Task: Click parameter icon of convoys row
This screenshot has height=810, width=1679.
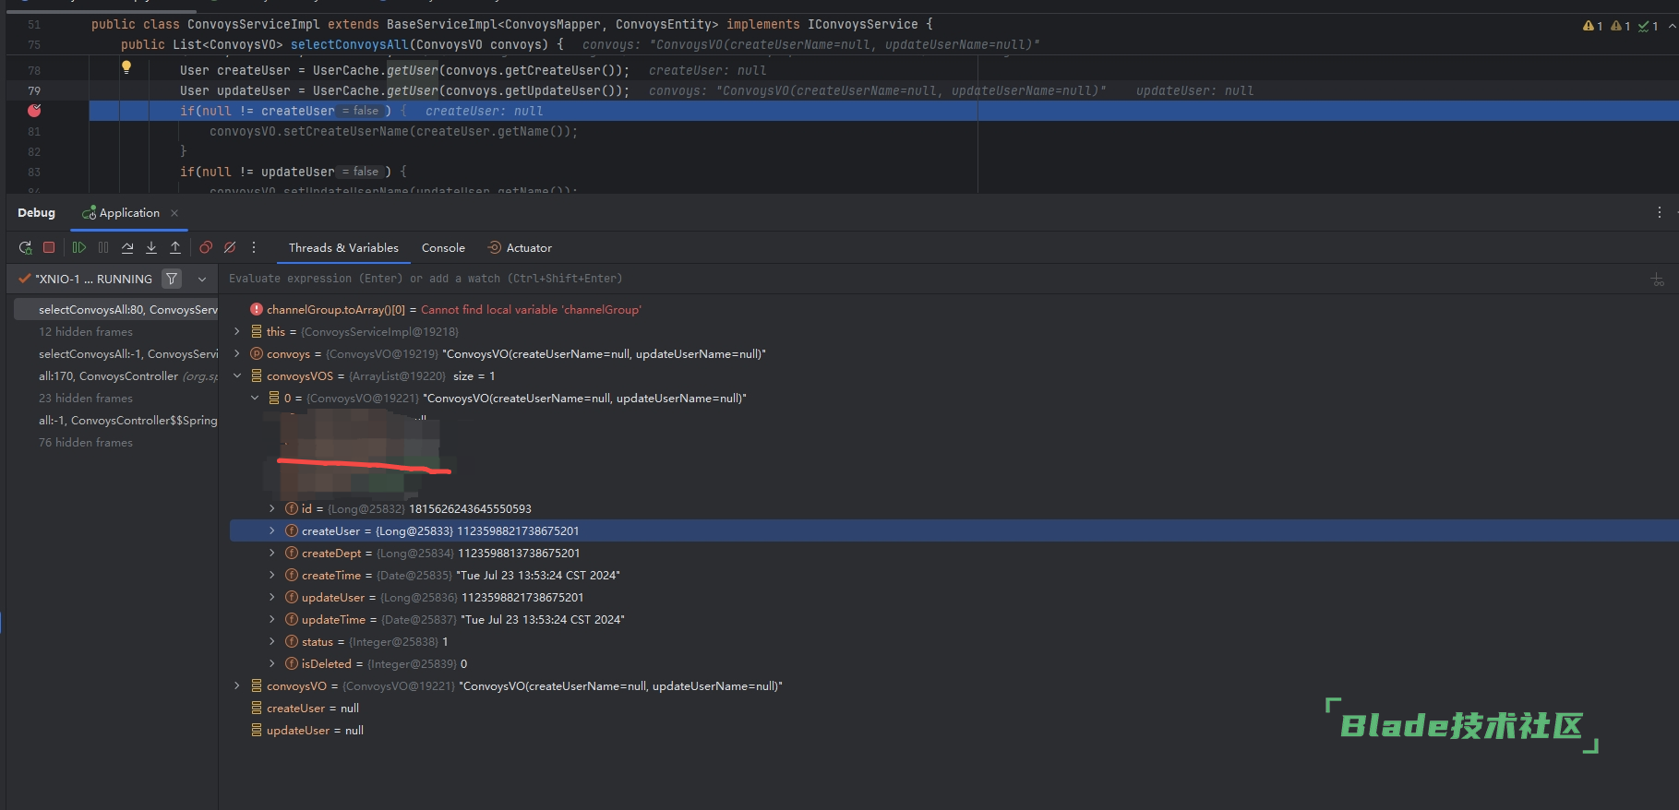Action: point(257,353)
